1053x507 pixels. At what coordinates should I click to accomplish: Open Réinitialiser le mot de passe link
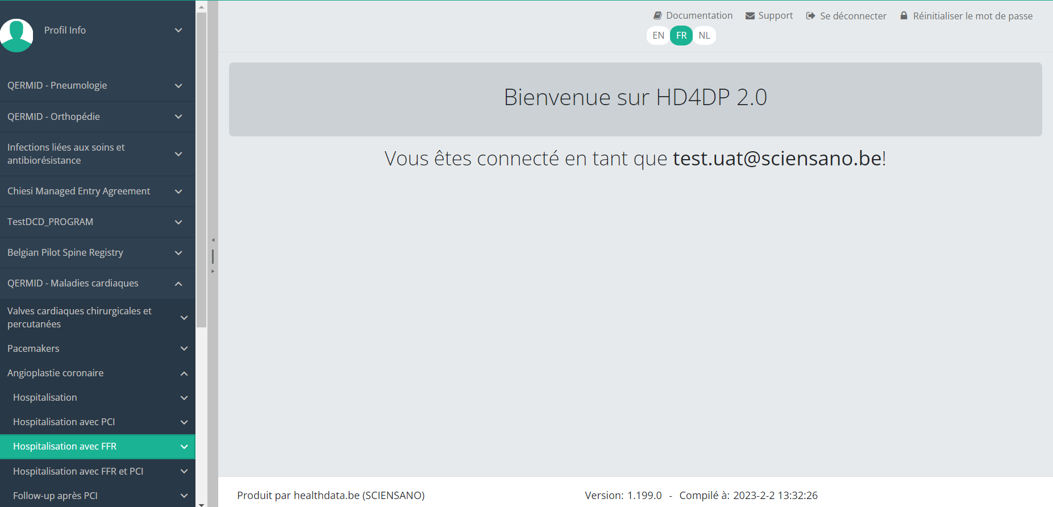click(972, 16)
